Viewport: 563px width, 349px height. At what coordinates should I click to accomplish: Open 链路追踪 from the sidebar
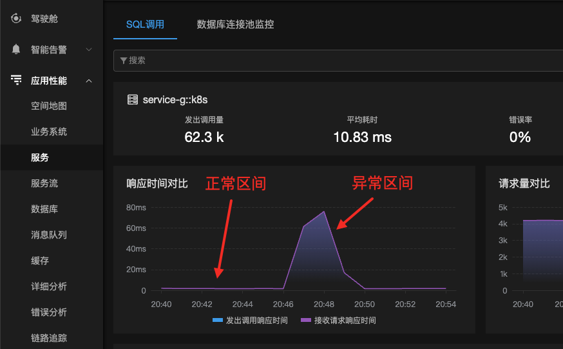tap(49, 338)
